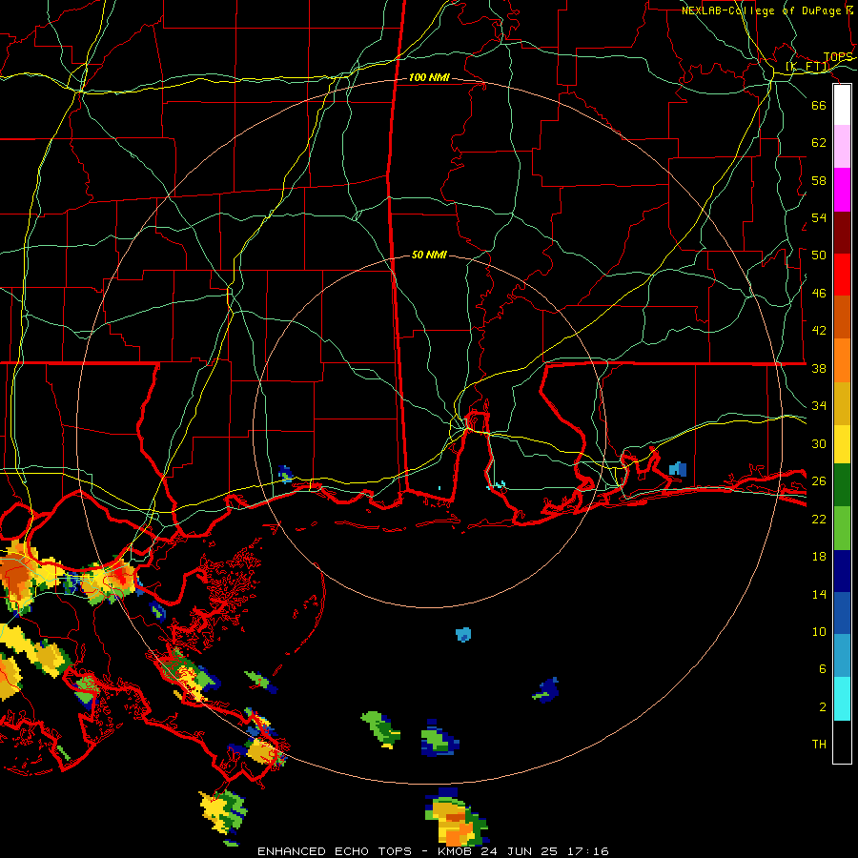Click the magenta legend swatch
The height and width of the screenshot is (858, 858).
click(x=842, y=190)
